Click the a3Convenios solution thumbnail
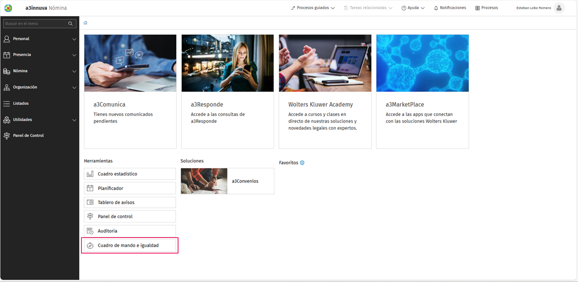Screen dimensions: 578x282 point(204,181)
